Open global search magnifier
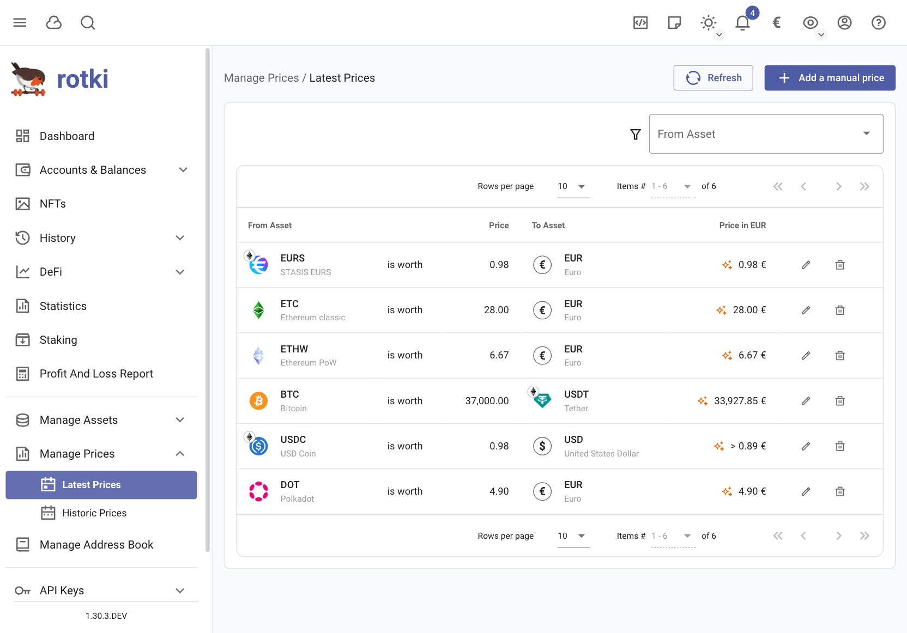The width and height of the screenshot is (907, 633). pos(88,22)
